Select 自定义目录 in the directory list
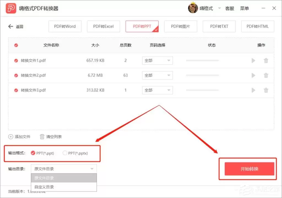This screenshot has height=198, width=282. (44, 187)
